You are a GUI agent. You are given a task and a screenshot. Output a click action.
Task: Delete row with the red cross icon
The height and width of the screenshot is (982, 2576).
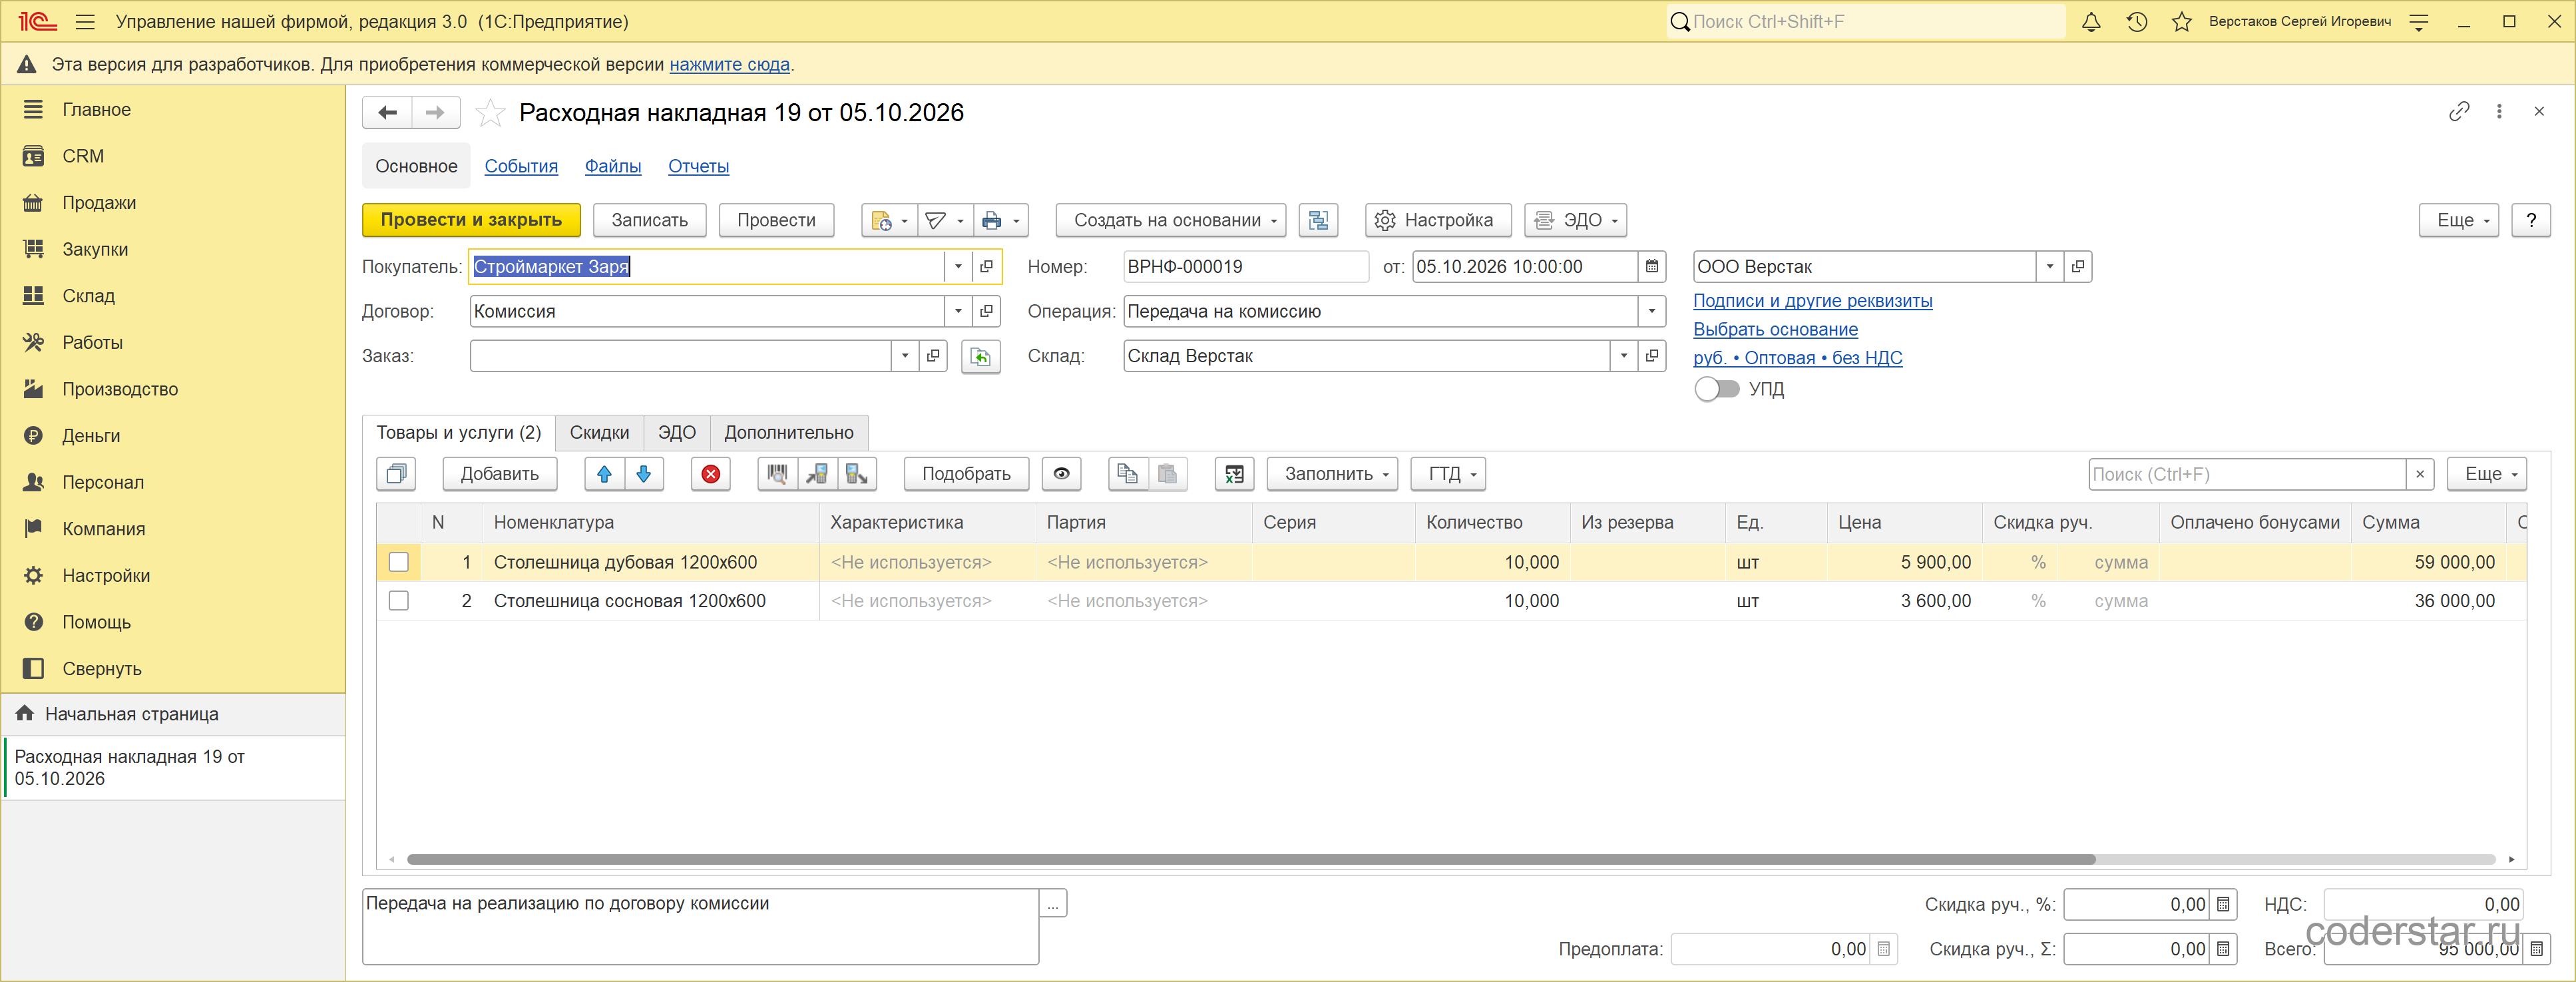711,474
